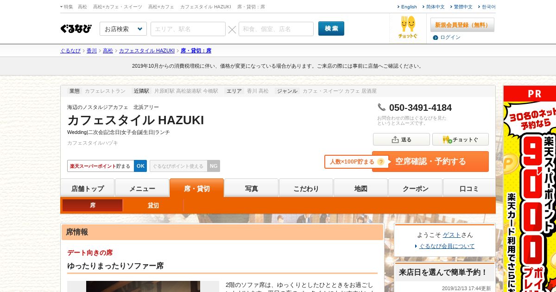The image size is (556, 292).
Task: Click カフェスタイル HAZUKI breadcrumb link
Action: point(147,51)
